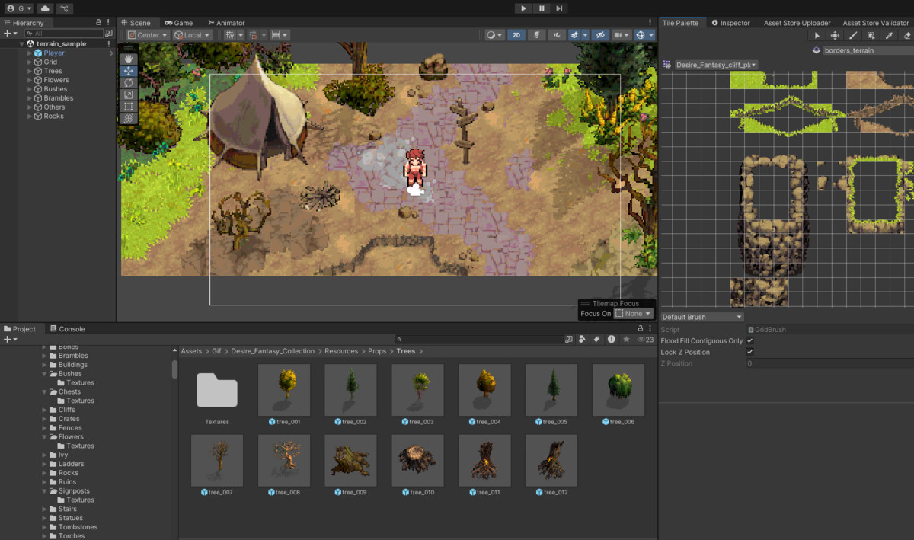Open favorites star filter in Project
Image resolution: width=914 pixels, height=540 pixels.
(x=626, y=340)
